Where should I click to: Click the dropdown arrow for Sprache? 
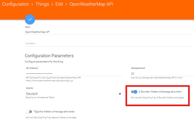[x=120, y=94]
